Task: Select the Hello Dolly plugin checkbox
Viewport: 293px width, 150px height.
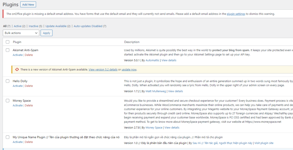Action: 7,81
